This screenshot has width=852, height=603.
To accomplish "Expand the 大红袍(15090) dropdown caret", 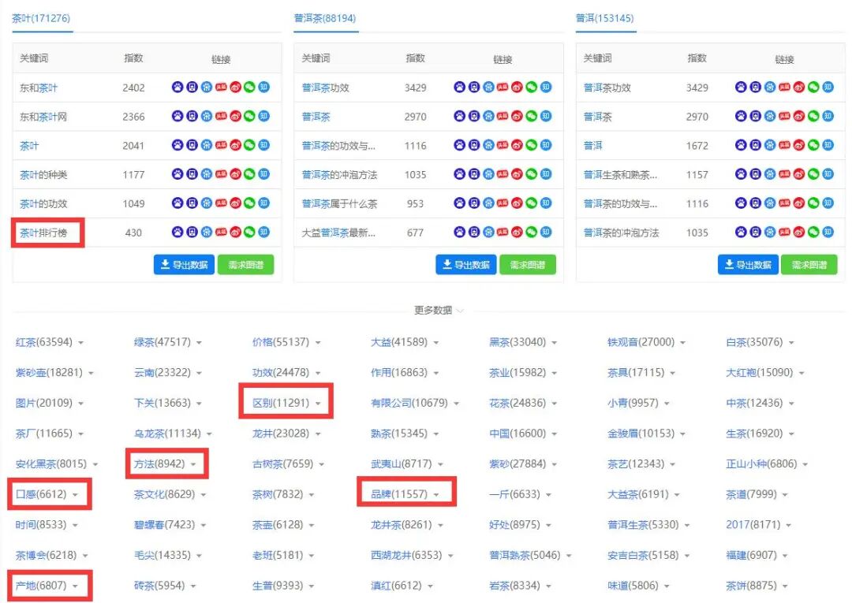I will pyautogui.click(x=802, y=374).
